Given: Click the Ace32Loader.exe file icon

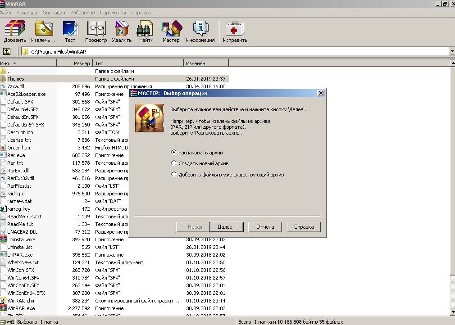Looking at the screenshot, I should pos(3,94).
